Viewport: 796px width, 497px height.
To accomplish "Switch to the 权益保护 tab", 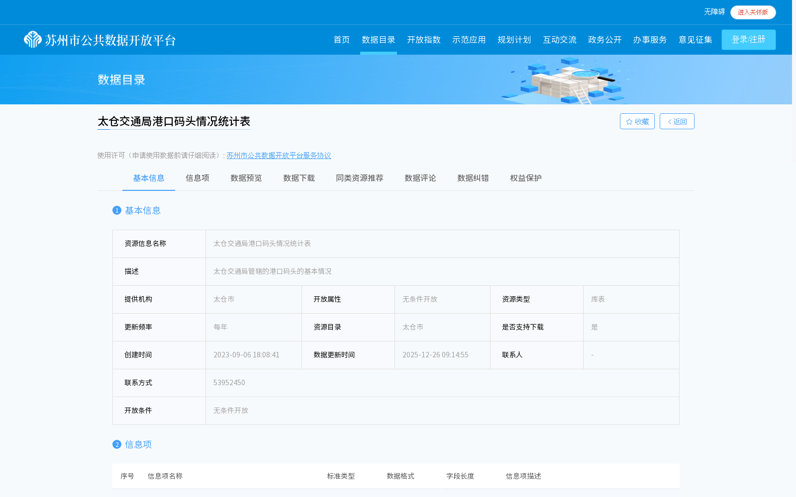I will (x=526, y=178).
